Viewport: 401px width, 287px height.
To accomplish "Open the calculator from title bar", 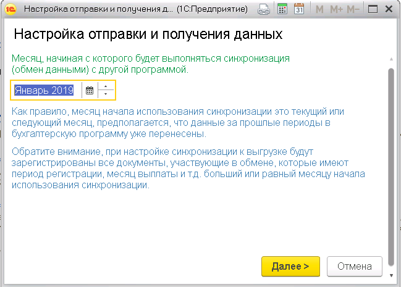I will 282,9.
